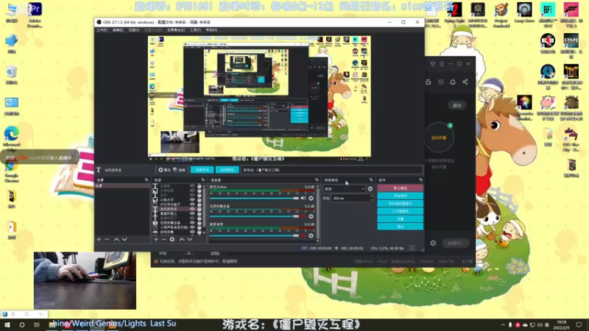589x331 pixels.
Task: Click text field showing 游戏名 text
Action: click(332, 170)
